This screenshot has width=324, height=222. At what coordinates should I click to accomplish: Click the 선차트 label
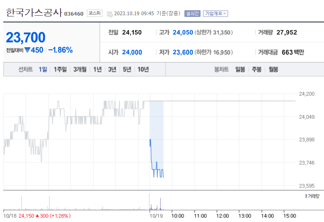(26, 69)
